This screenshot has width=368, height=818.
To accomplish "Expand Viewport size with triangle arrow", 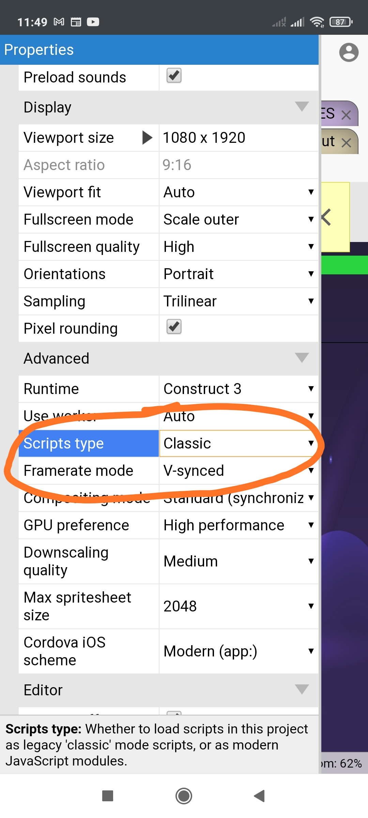I will (147, 138).
